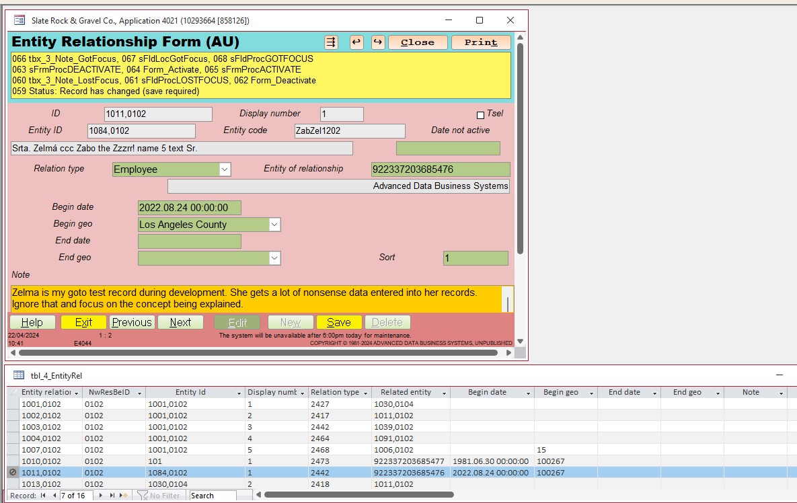This screenshot has height=503, width=797.
Task: Click the Begin date column header
Action: 487,393
